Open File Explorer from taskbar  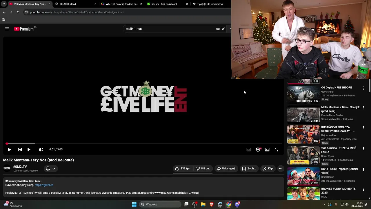(203, 204)
